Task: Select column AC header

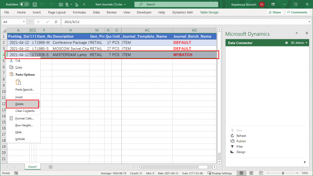Action: click(147, 30)
